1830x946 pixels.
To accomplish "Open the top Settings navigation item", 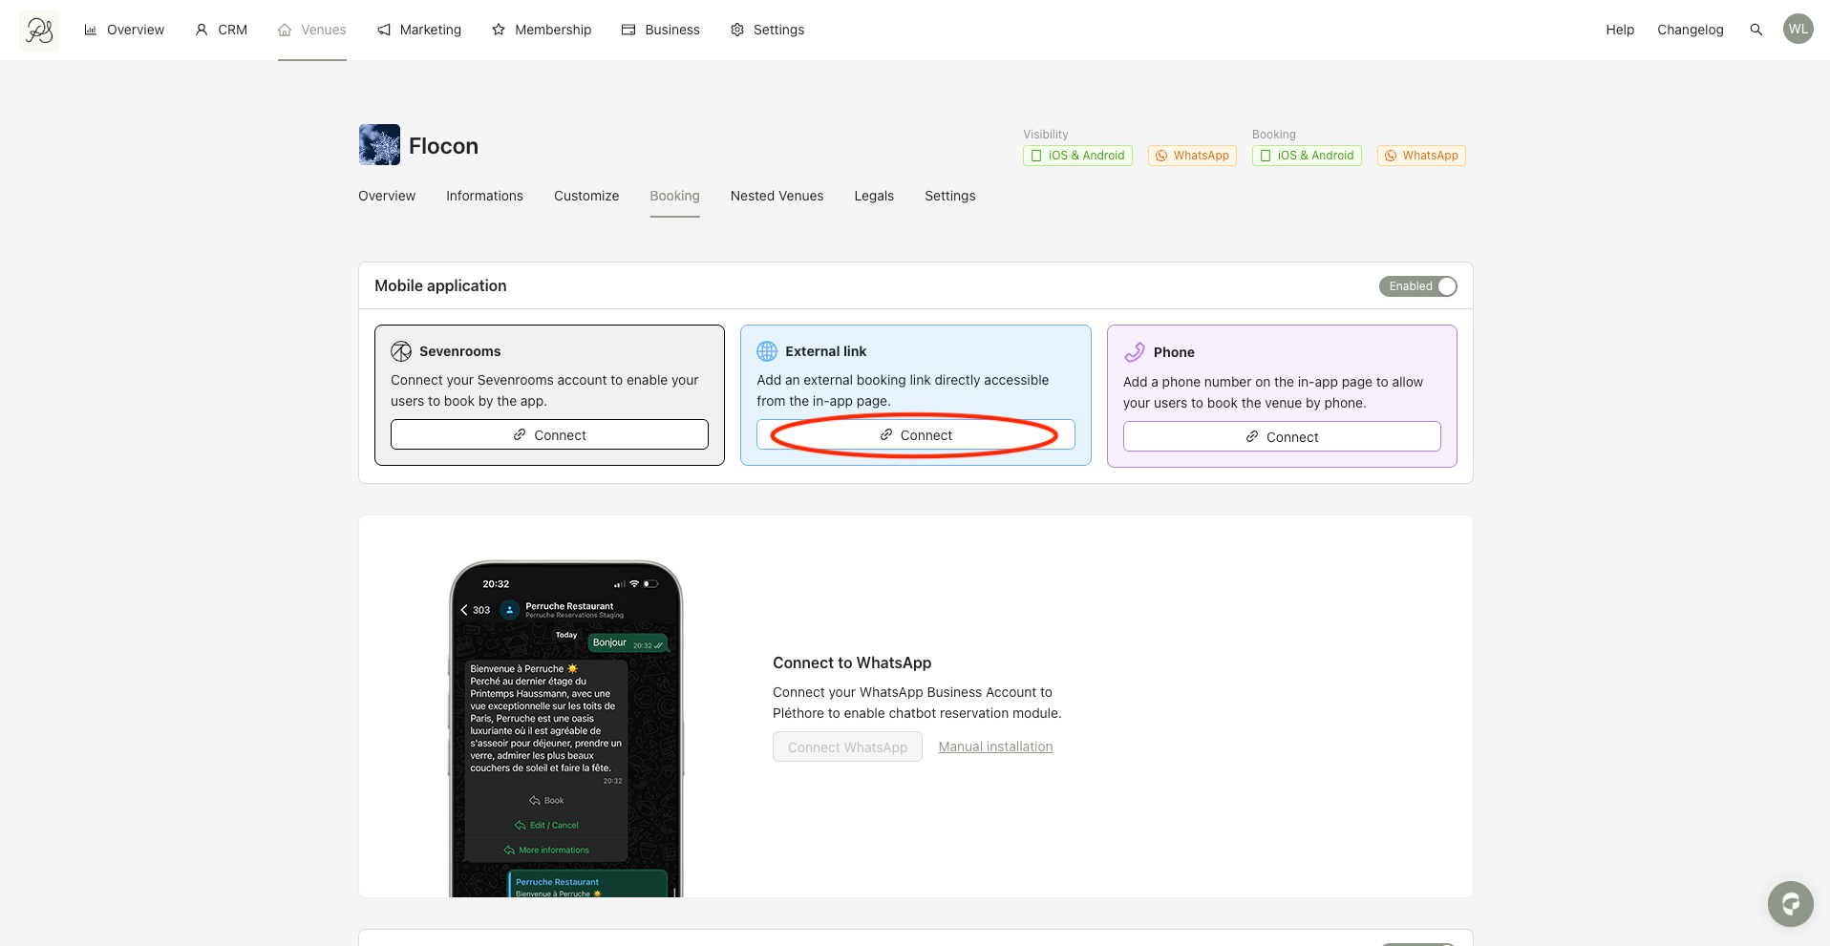I will point(768,30).
